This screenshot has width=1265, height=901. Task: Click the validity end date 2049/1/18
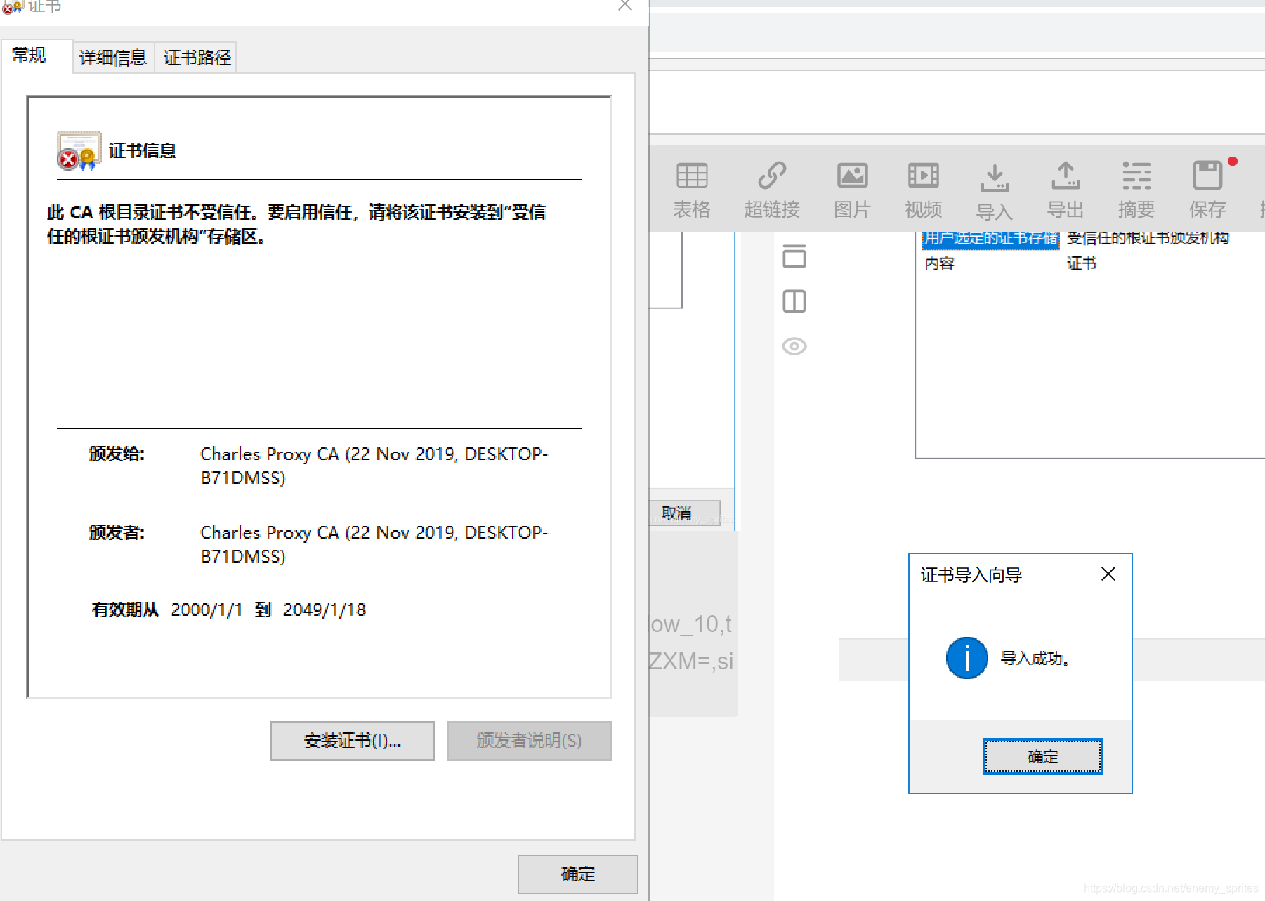[x=325, y=610]
